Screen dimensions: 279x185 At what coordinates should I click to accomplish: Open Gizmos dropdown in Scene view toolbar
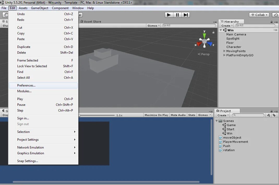coord(154,26)
